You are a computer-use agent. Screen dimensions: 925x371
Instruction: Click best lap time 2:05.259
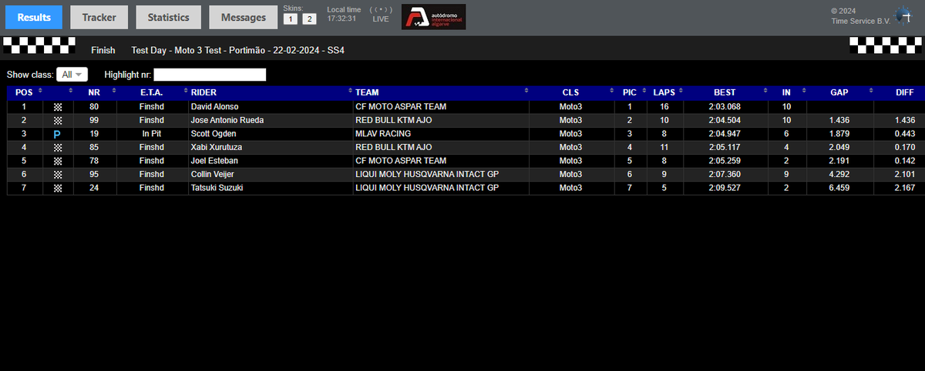tap(724, 161)
